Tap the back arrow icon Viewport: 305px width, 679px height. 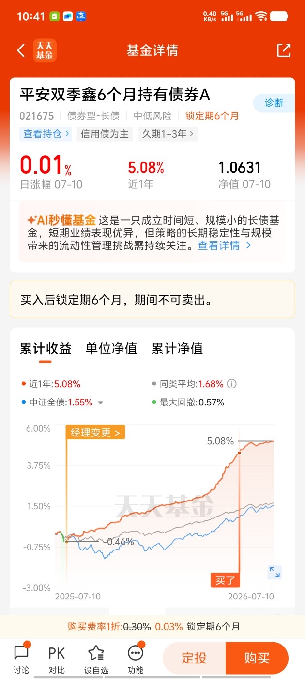click(21, 50)
